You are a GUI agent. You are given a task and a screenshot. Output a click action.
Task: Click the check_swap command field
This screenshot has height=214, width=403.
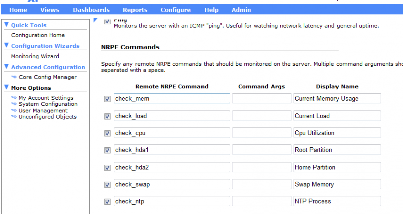(172, 184)
